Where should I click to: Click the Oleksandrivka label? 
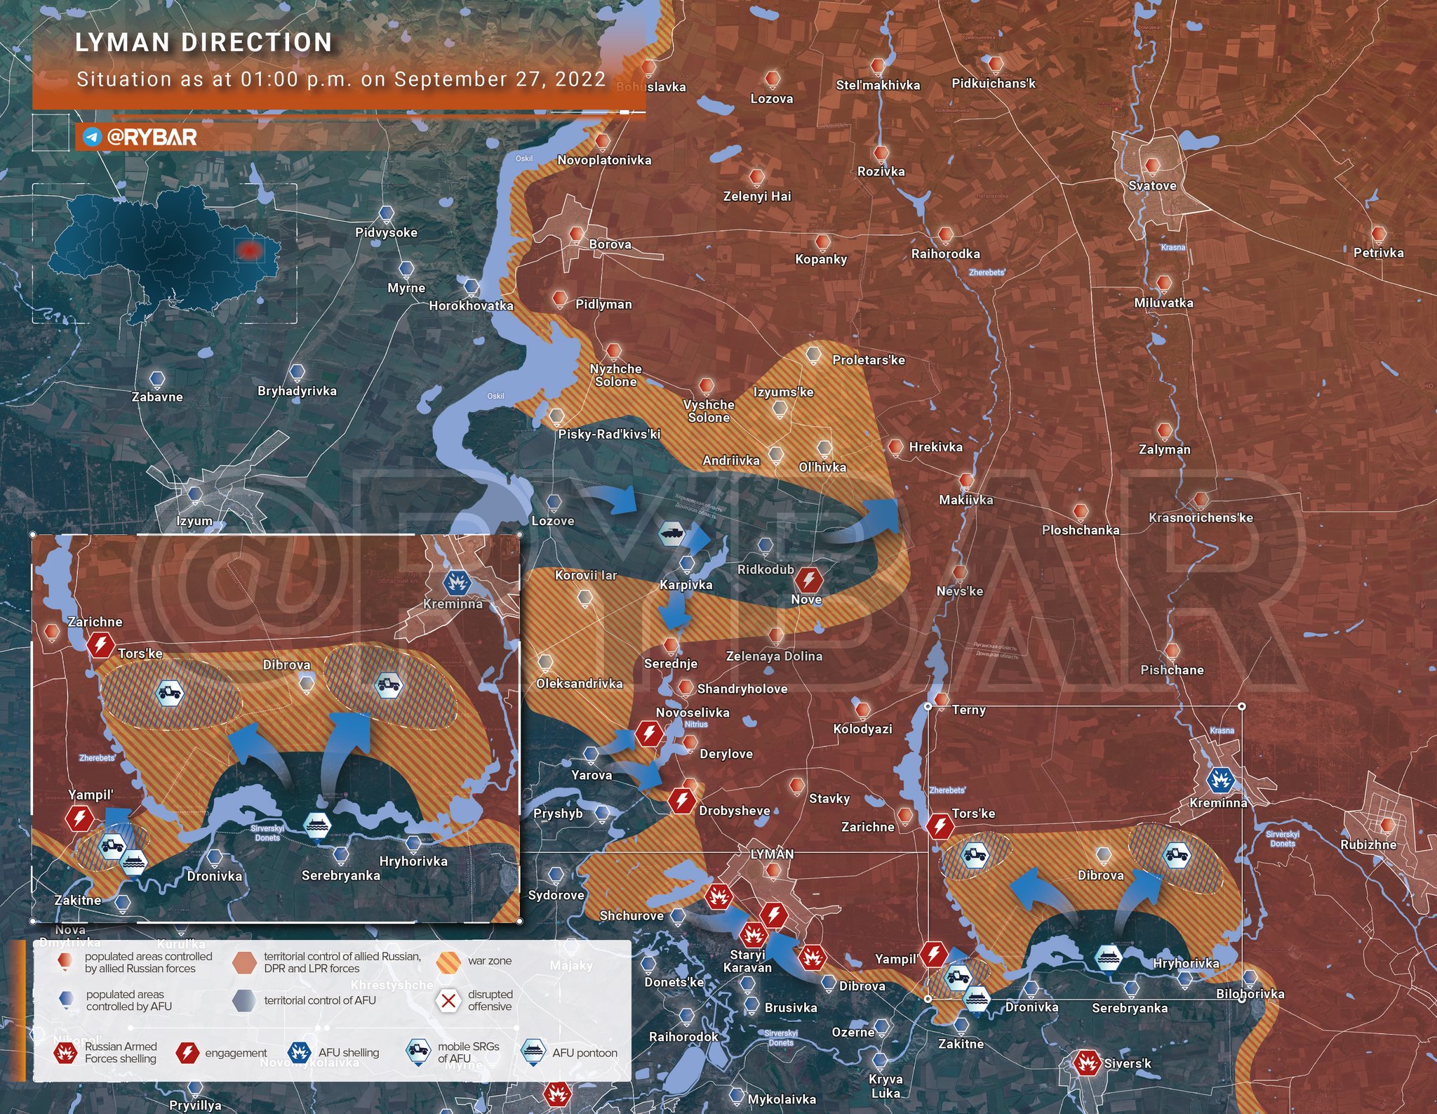point(580,684)
